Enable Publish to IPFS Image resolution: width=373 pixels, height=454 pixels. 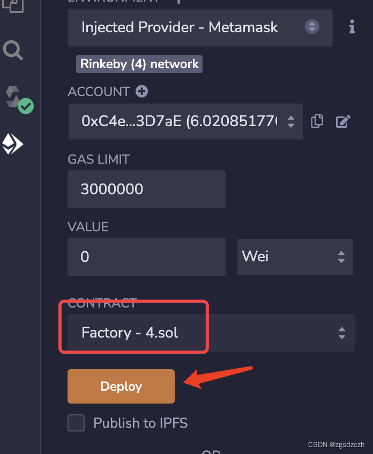coord(76,423)
